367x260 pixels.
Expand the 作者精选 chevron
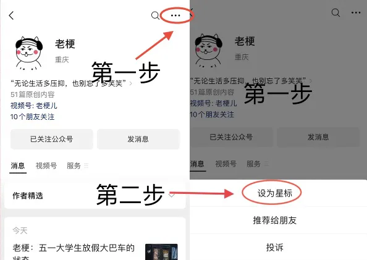click(172, 195)
